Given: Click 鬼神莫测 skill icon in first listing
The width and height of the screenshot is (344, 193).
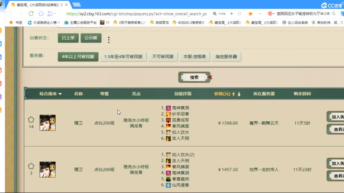Looking at the screenshot, I should (168, 108).
